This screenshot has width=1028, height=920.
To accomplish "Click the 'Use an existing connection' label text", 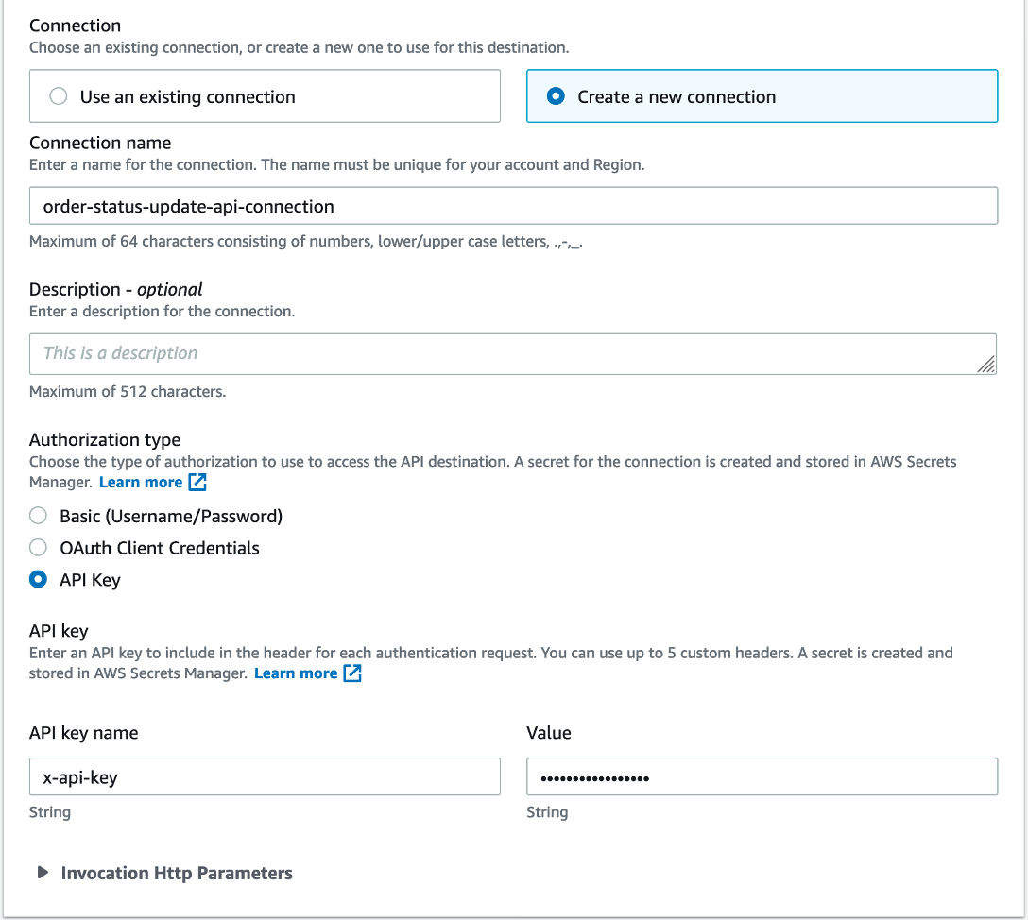I will click(188, 96).
